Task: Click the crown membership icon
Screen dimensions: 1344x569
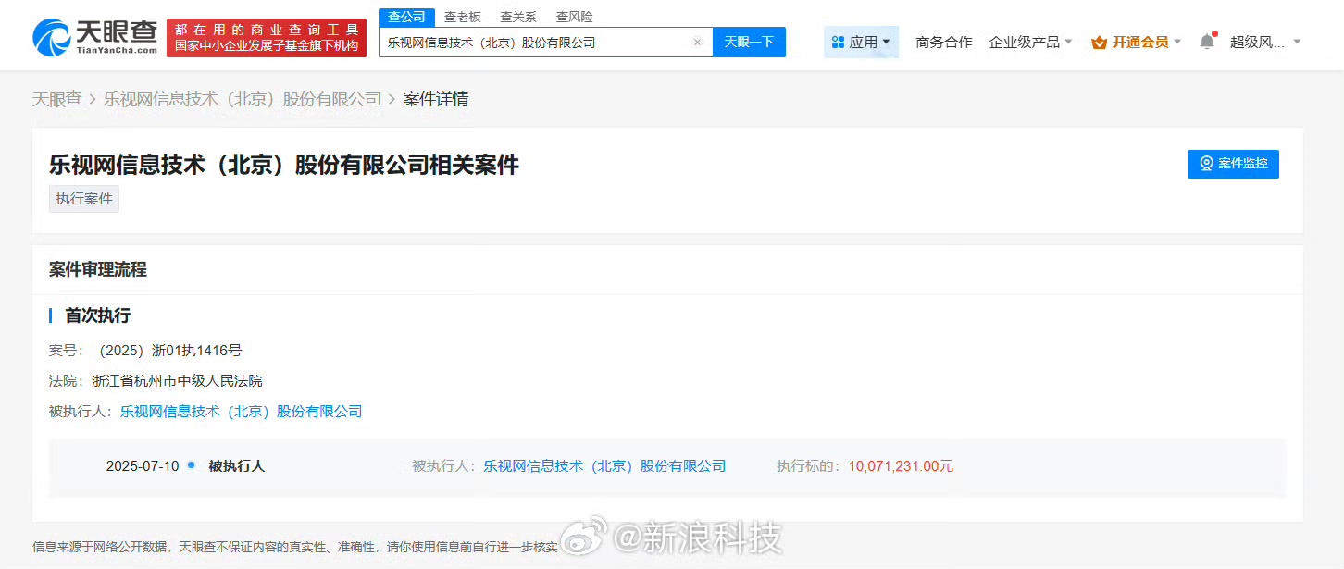Action: pyautogui.click(x=1099, y=43)
